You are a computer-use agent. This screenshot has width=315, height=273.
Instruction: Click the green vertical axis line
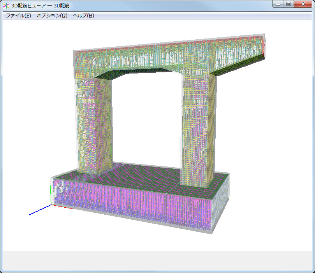pos(51,191)
